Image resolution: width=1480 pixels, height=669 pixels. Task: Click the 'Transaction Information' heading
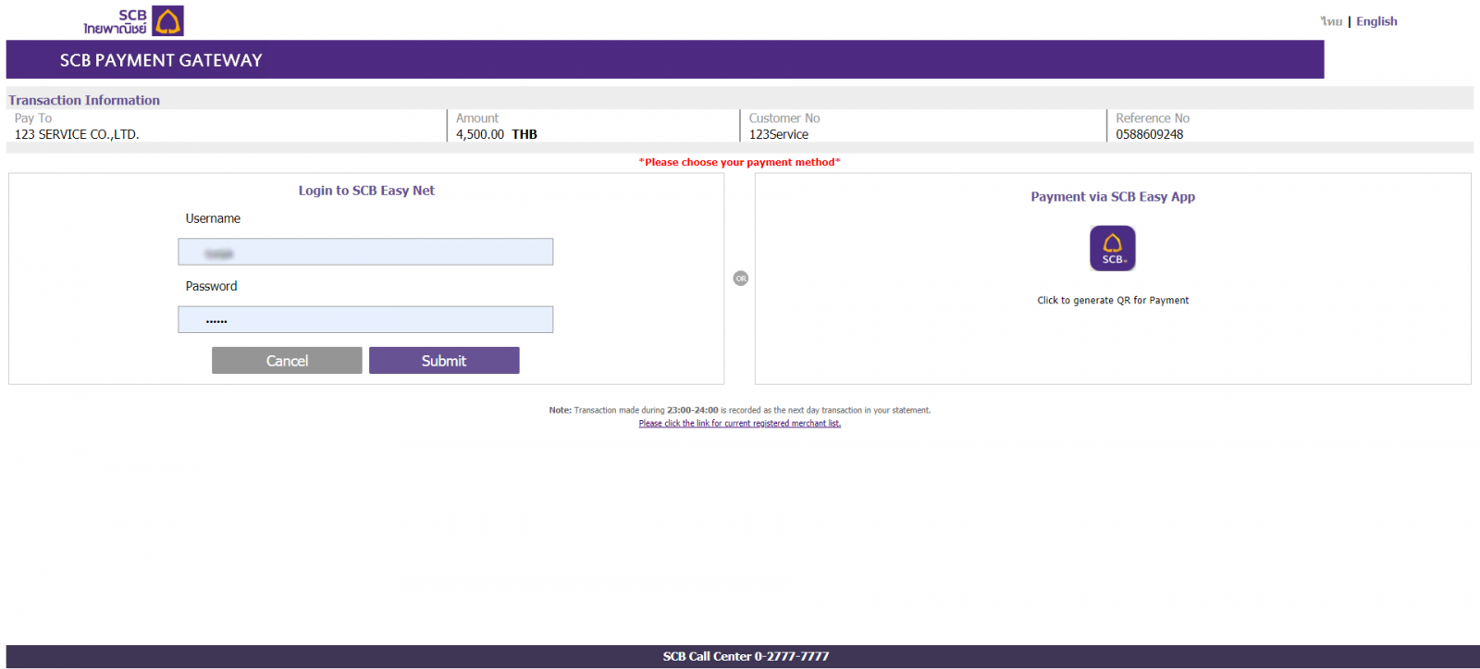pyautogui.click(x=84, y=100)
